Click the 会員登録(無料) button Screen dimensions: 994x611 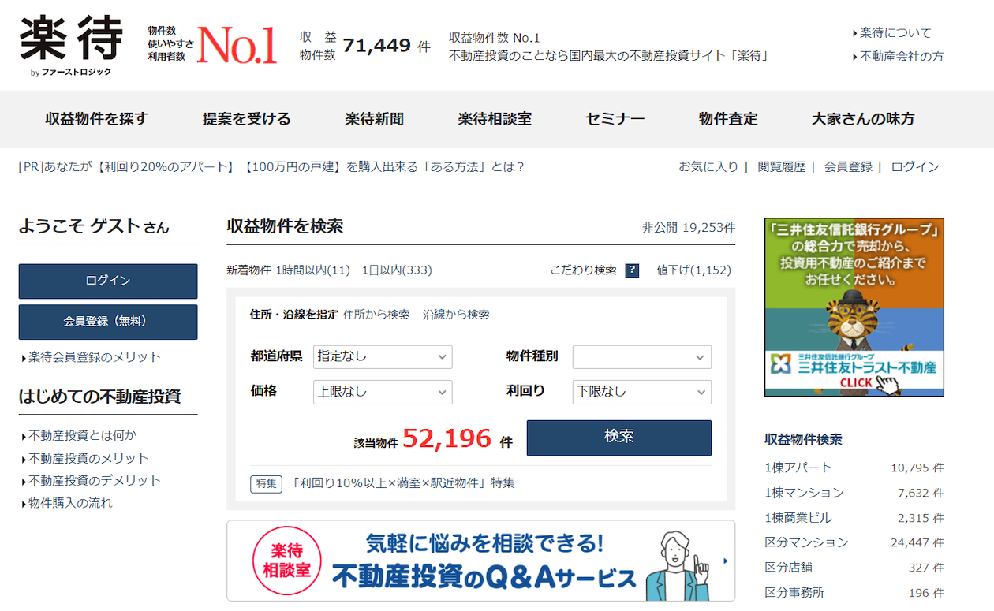point(108,322)
